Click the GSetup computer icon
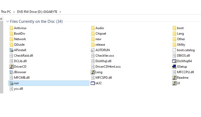Viewport: 201px width, 117px height. click(x=174, y=67)
